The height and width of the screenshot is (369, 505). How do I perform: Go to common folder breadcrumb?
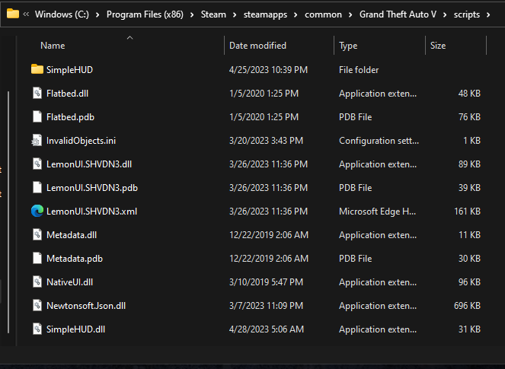pos(323,14)
